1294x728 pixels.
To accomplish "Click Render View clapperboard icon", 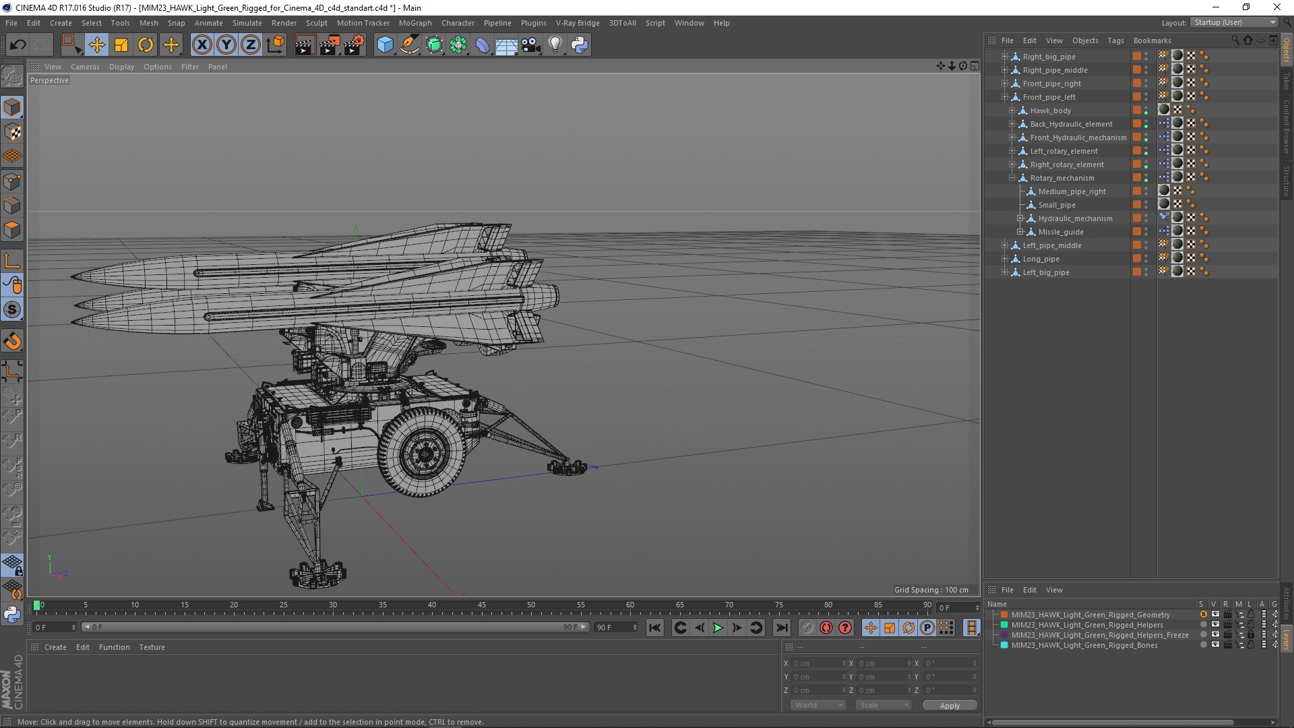I will pos(305,45).
